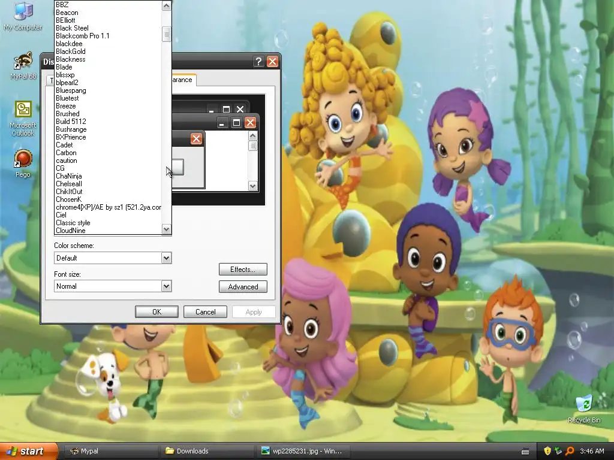The height and width of the screenshot is (460, 614).
Task: Select Brushed in the style list
Action: pos(108,114)
